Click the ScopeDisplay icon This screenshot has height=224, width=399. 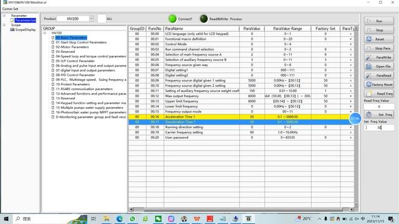tap(12, 30)
